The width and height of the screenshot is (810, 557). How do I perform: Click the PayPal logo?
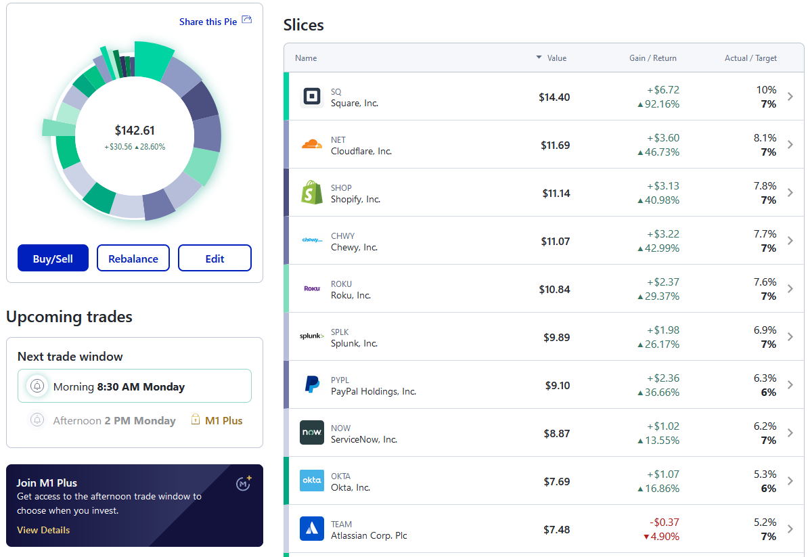pyautogui.click(x=311, y=384)
